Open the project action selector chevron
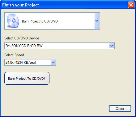 tap(97, 21)
